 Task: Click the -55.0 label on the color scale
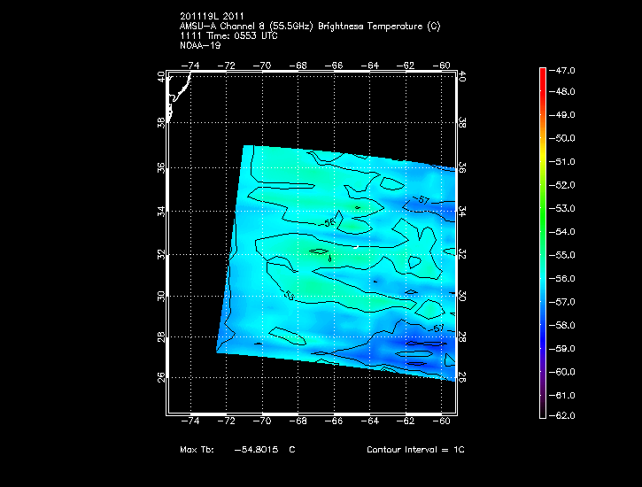point(564,255)
